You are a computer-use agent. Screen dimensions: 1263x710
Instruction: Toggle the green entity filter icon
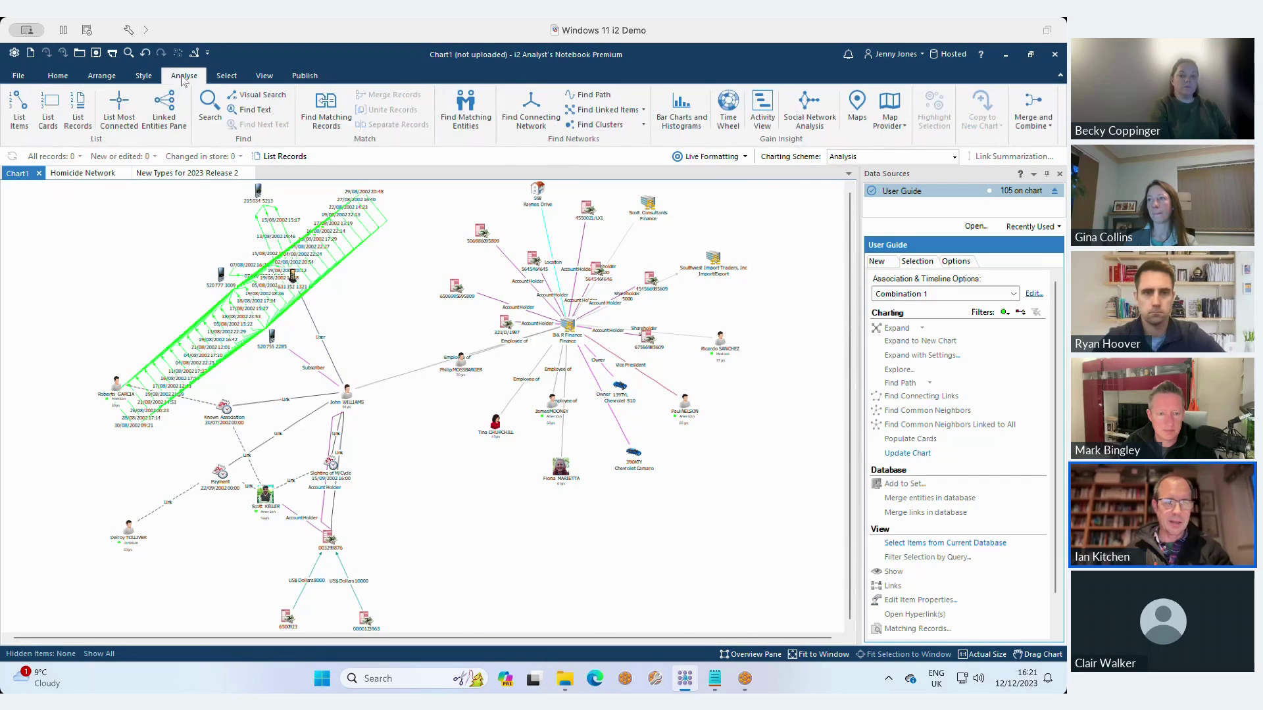click(1004, 312)
